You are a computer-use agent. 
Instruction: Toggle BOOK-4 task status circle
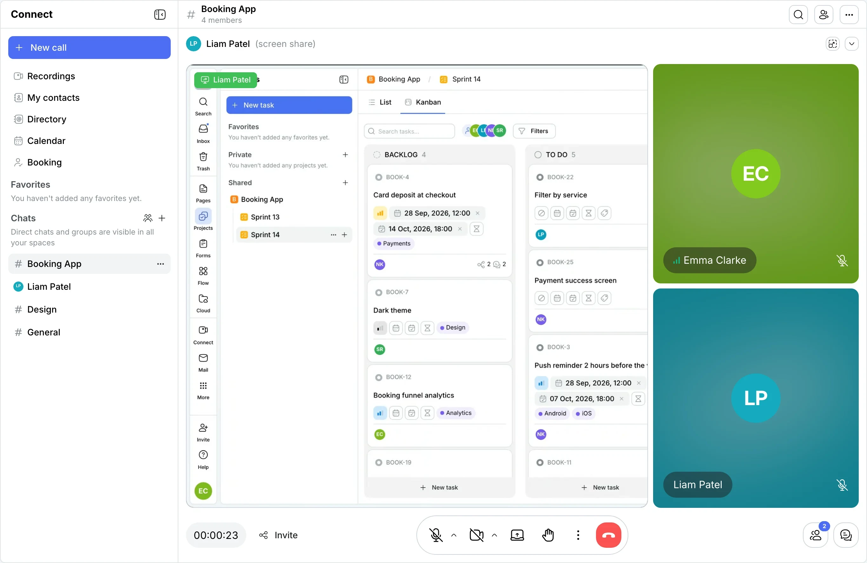379,177
